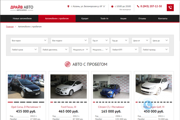This screenshot has height=120, width=180.
Task: Go to the Кредит menu section
Action: (x=85, y=19)
